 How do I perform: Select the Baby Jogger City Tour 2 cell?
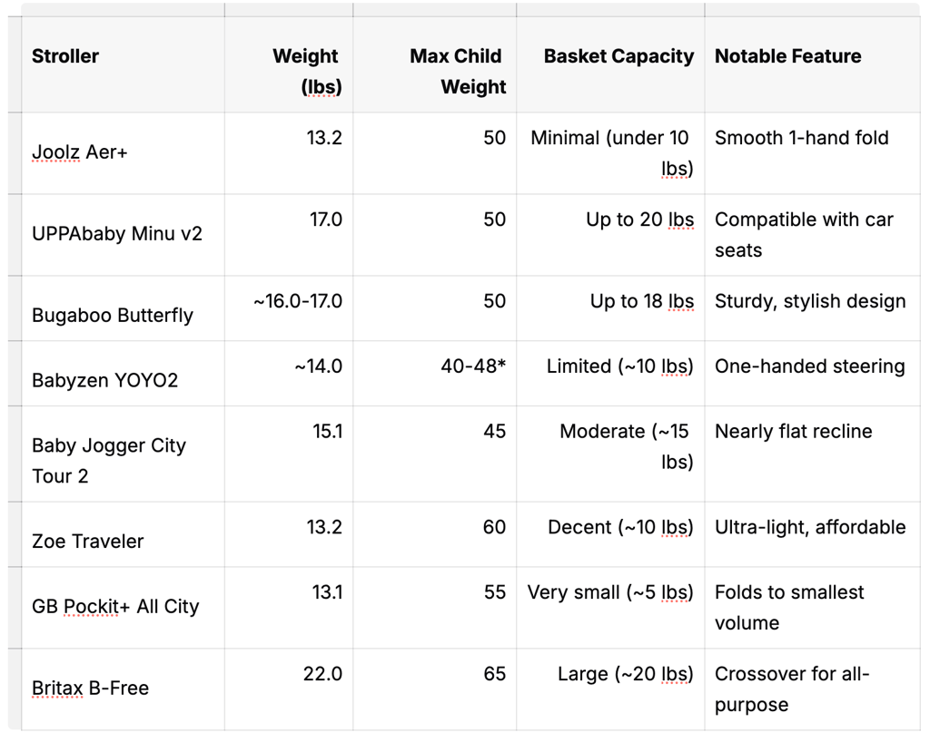(x=123, y=454)
